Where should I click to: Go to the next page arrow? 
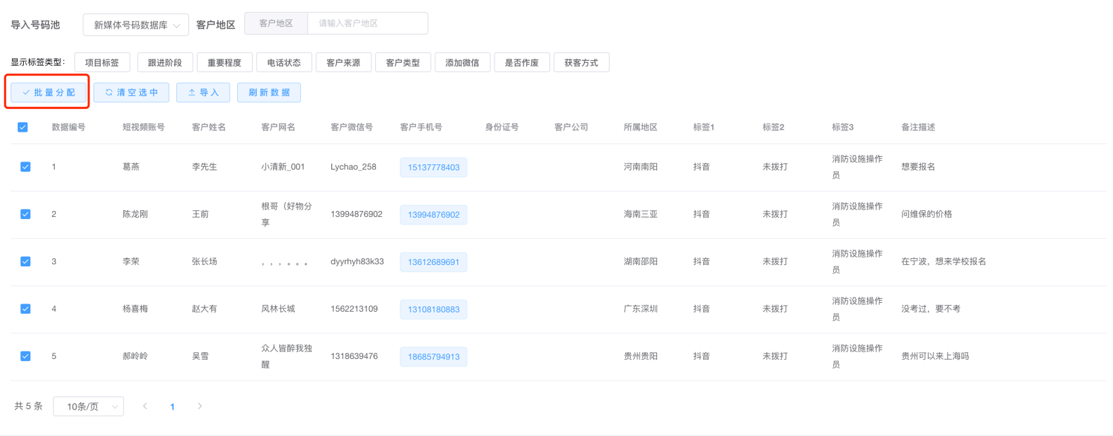click(200, 406)
